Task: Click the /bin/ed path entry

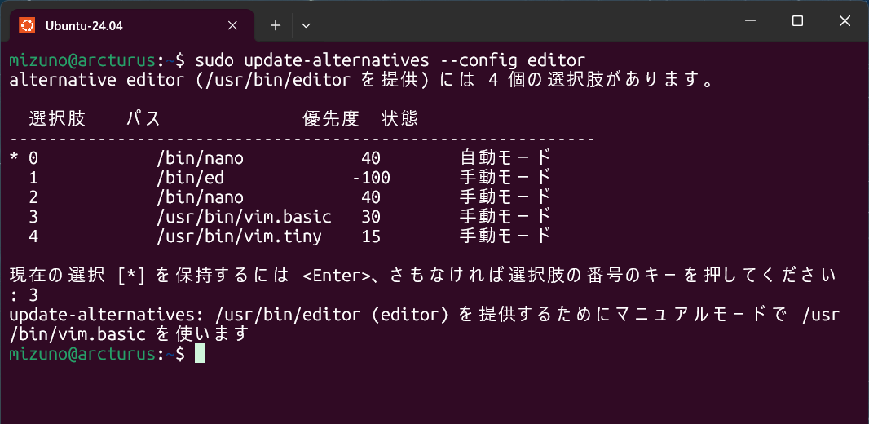Action: [x=190, y=178]
